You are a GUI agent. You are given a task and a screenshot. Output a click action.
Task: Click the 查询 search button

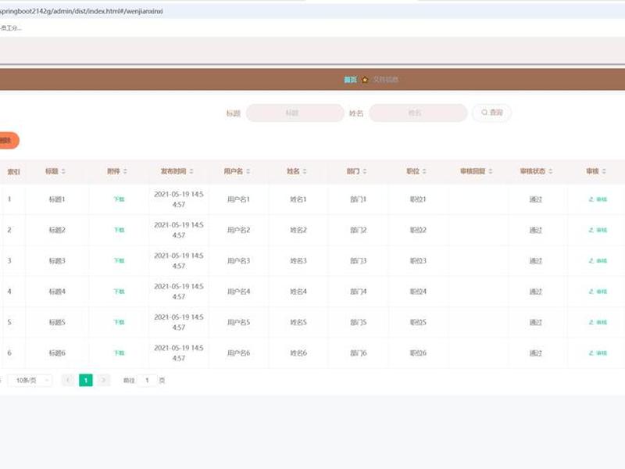coord(491,113)
